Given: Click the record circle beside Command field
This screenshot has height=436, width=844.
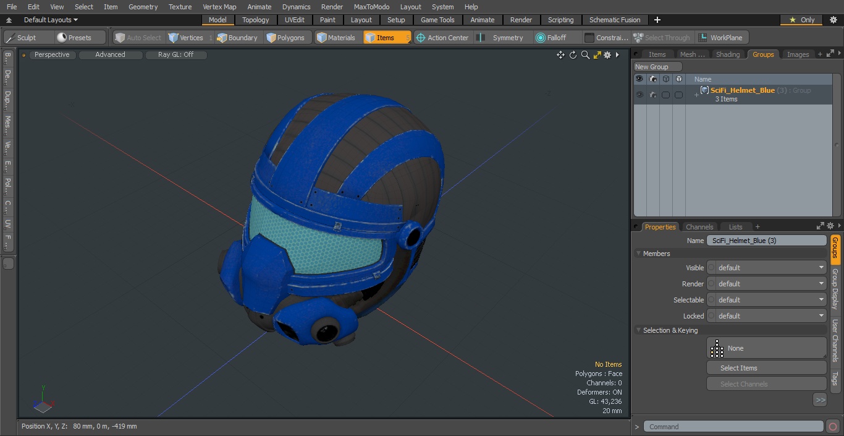Looking at the screenshot, I should (833, 427).
